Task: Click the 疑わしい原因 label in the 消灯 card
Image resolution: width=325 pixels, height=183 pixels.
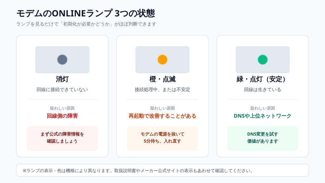Action: (62, 108)
